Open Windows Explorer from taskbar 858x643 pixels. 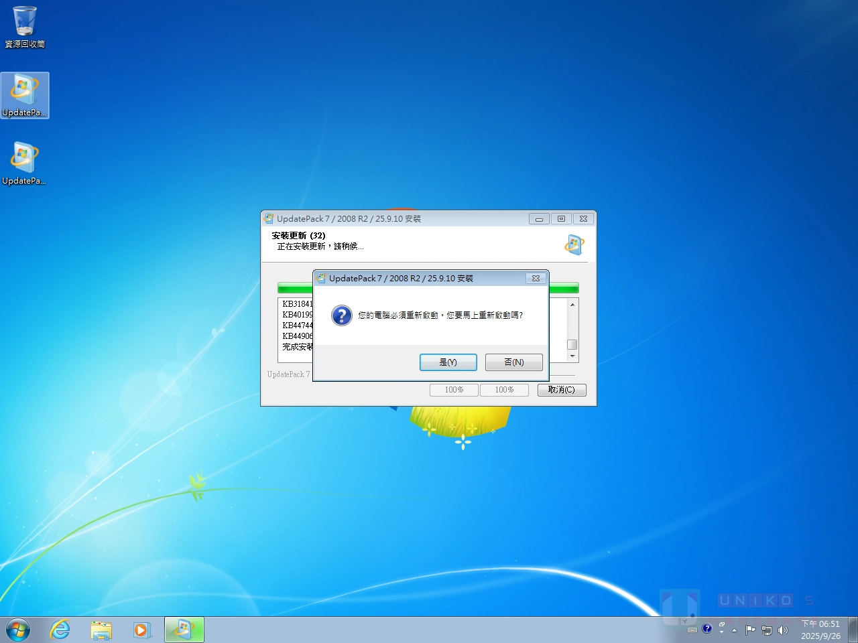coord(101,630)
